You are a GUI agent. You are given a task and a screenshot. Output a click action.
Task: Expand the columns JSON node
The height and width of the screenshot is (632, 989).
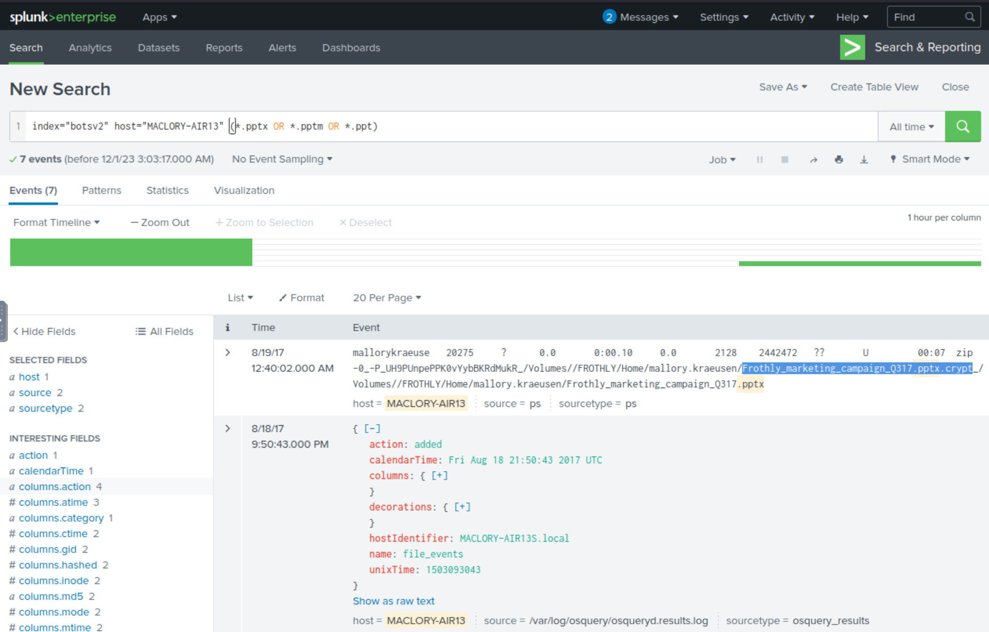click(x=439, y=476)
